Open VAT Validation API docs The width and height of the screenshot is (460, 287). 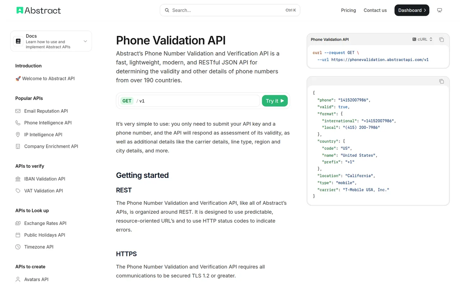(43, 191)
